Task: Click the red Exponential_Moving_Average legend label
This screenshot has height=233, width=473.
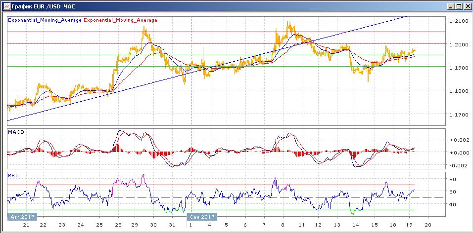Action: coord(121,20)
